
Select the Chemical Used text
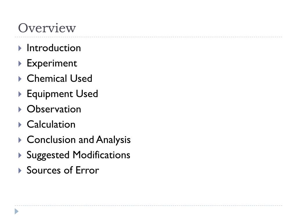tap(59, 78)
